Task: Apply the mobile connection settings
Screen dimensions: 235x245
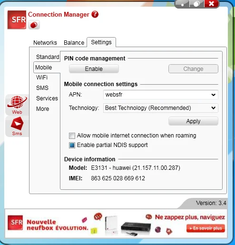Action: [x=193, y=121]
